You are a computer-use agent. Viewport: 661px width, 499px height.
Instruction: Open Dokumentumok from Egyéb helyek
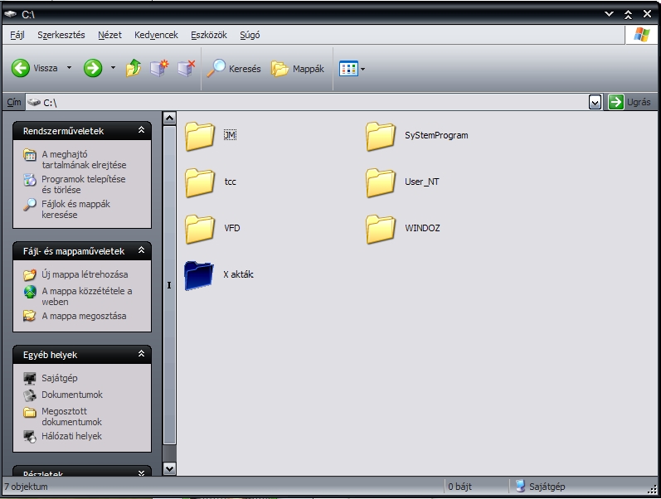click(x=72, y=395)
